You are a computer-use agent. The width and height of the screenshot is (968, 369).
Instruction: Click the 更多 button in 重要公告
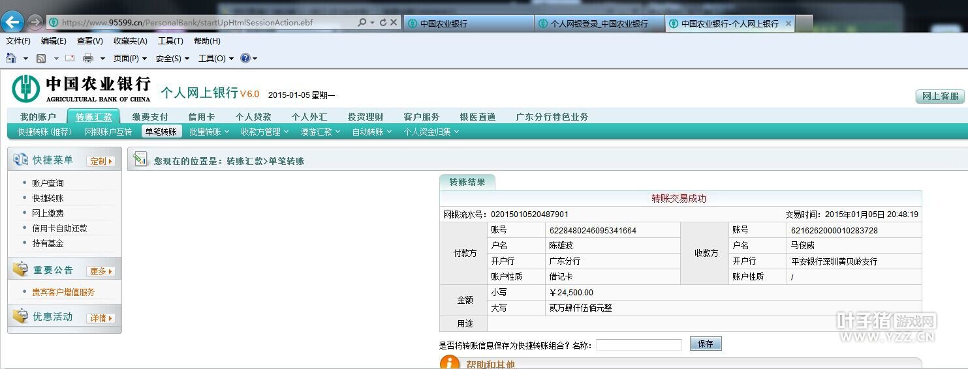coord(101,271)
